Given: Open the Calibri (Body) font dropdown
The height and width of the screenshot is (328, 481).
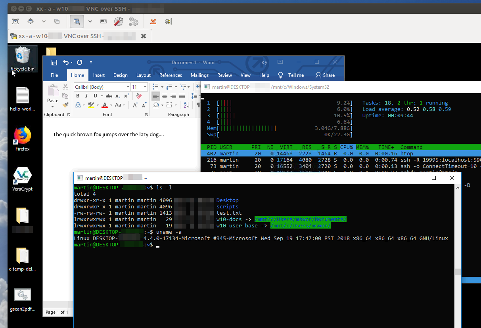Looking at the screenshot, I should [x=128, y=87].
